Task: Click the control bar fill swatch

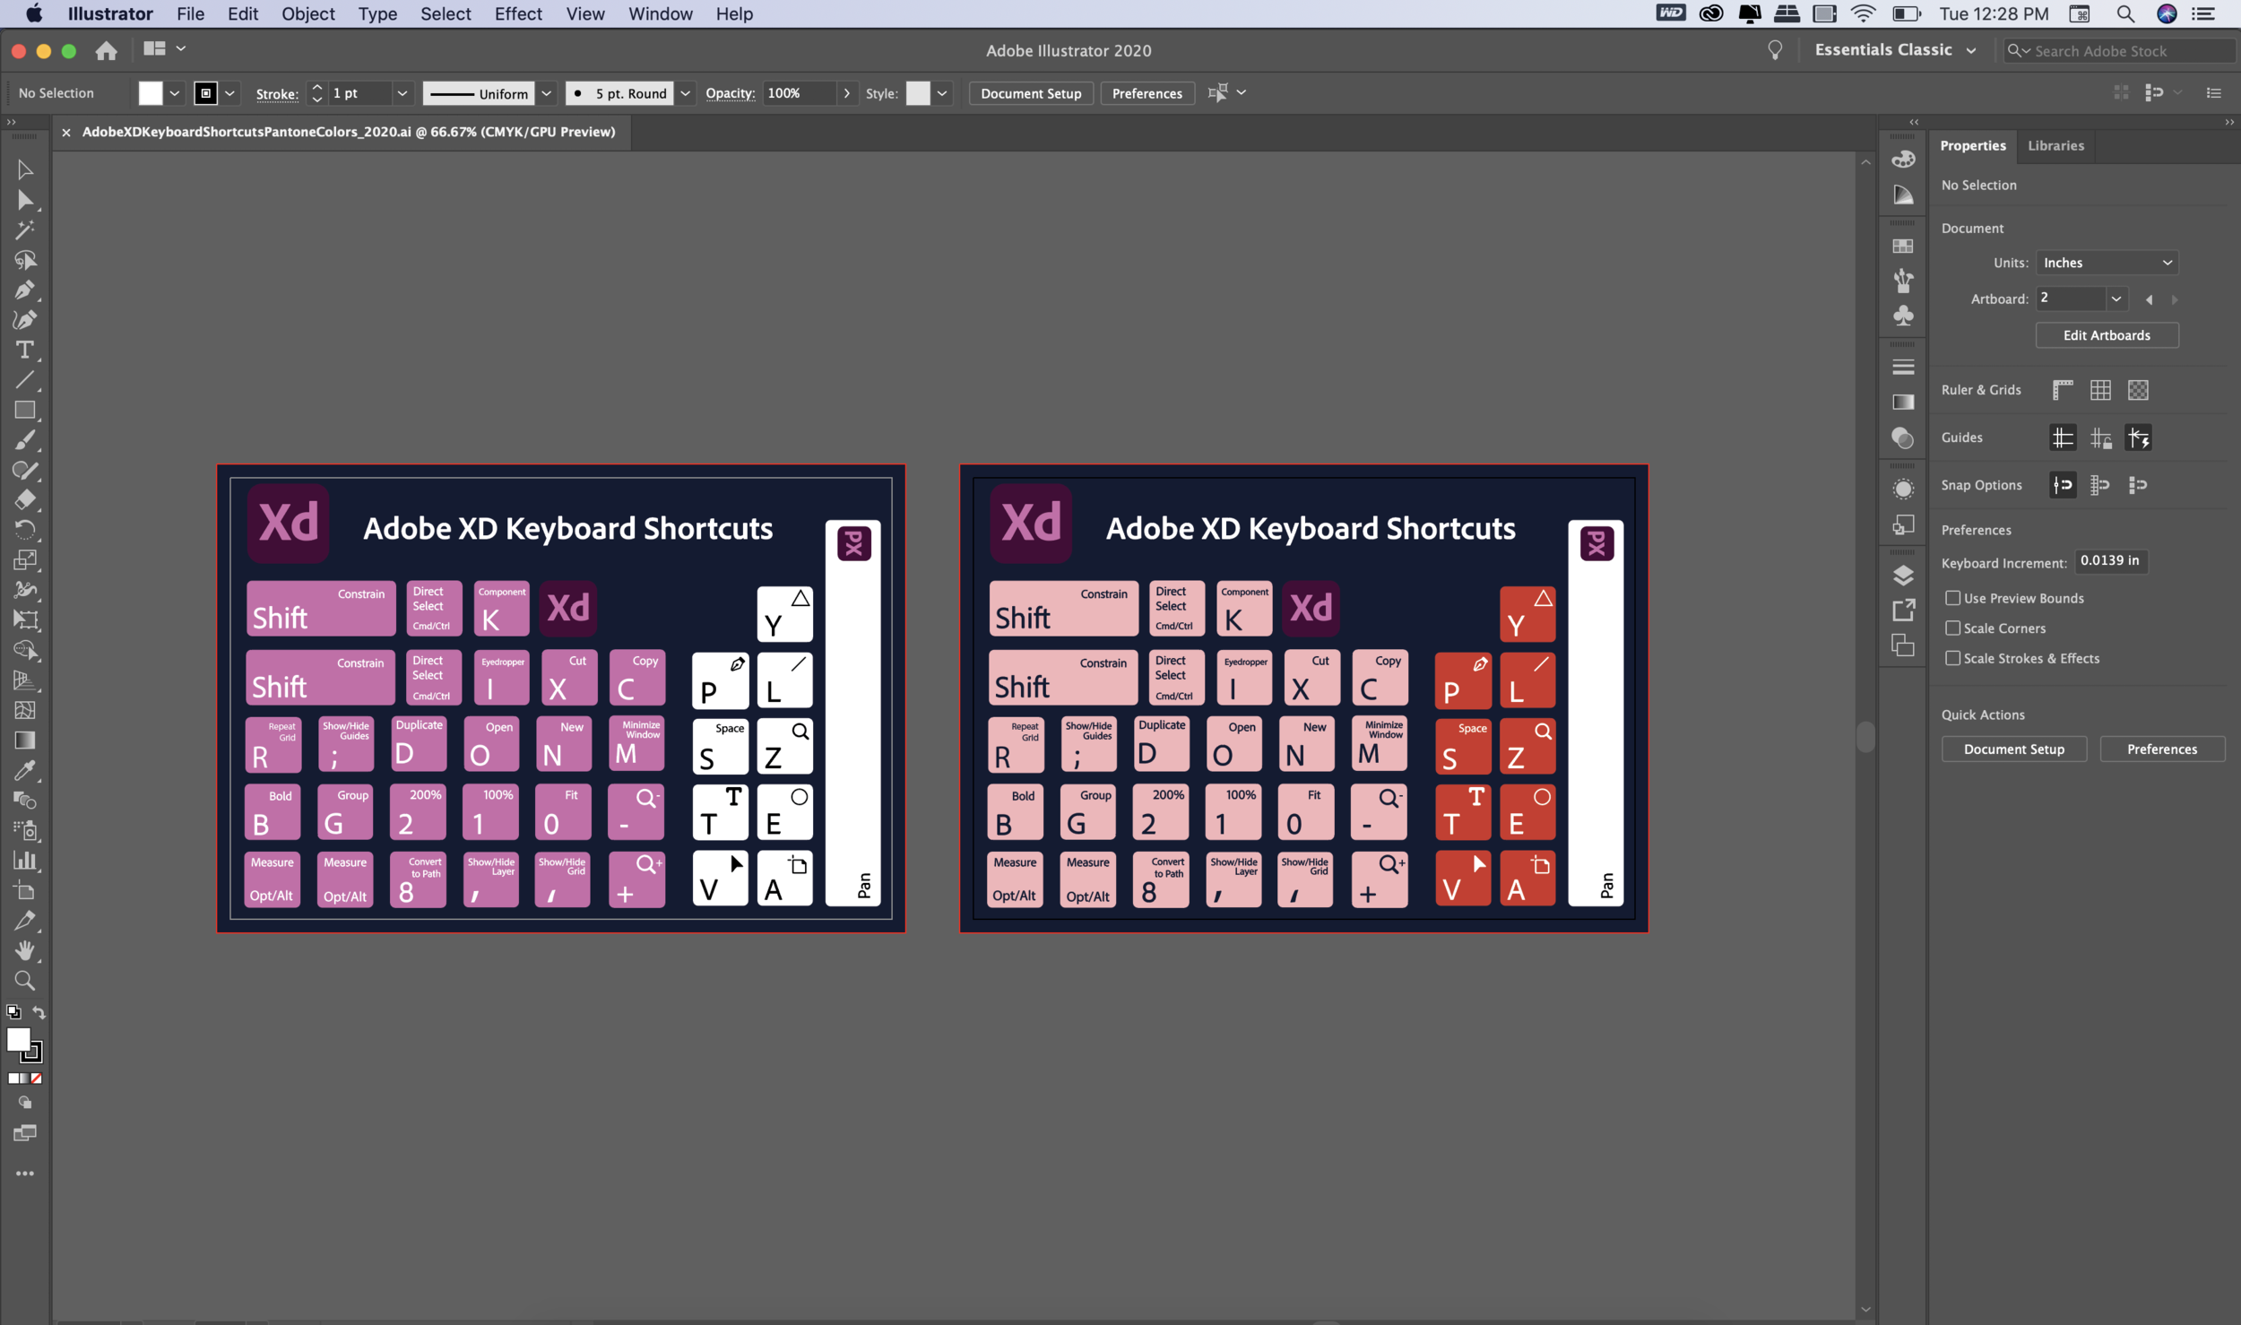Action: tap(151, 93)
